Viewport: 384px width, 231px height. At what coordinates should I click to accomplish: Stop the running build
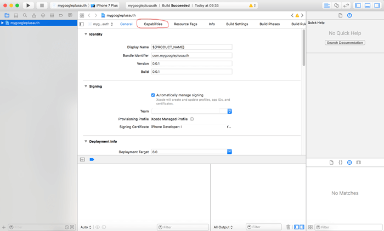tap(42, 5)
